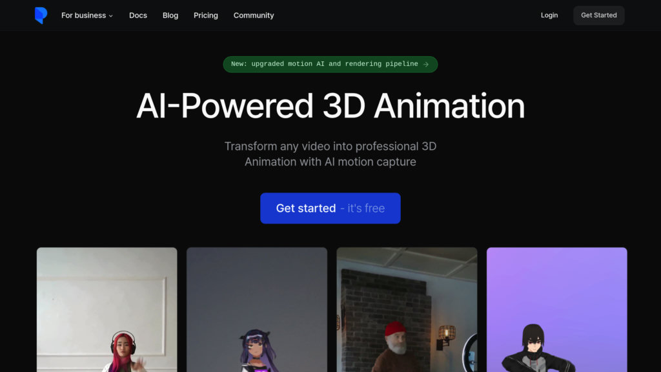Select the red-haired woman with headphones video
The height and width of the screenshot is (372, 661).
(107, 309)
